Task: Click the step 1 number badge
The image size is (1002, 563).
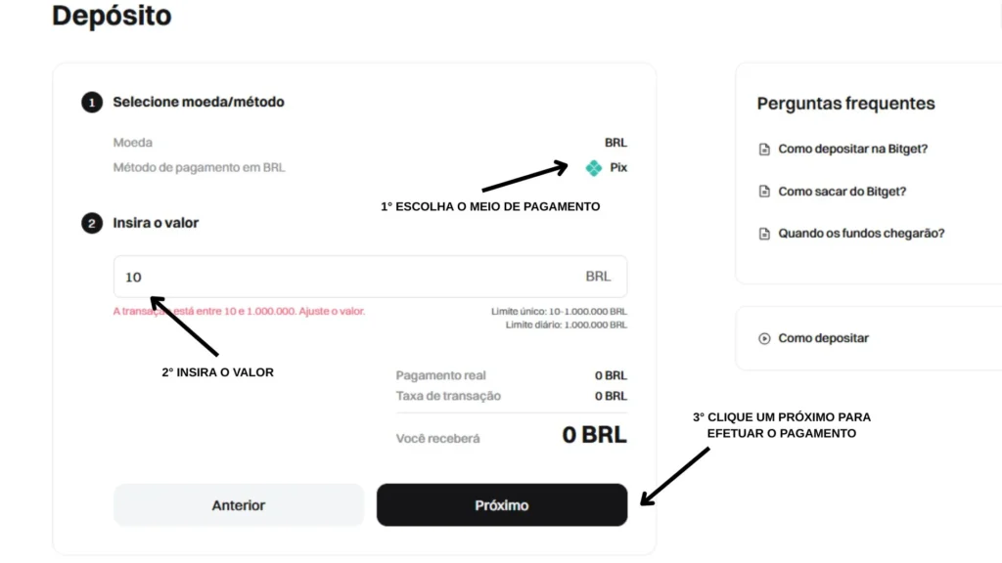Action: coord(92,102)
